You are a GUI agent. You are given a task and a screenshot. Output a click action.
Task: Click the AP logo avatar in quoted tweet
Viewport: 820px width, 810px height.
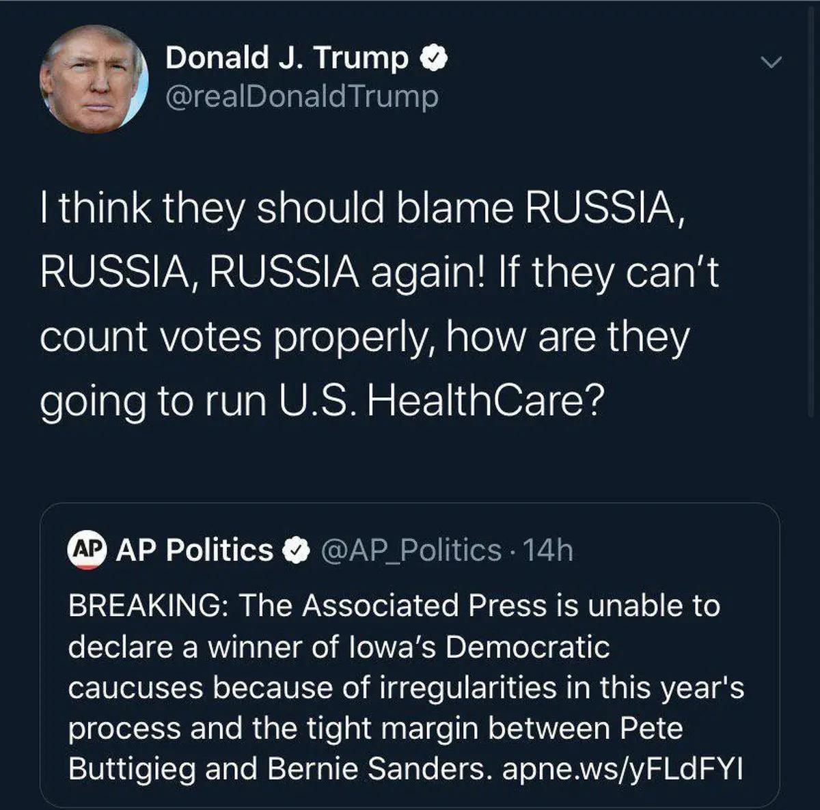[x=87, y=549]
